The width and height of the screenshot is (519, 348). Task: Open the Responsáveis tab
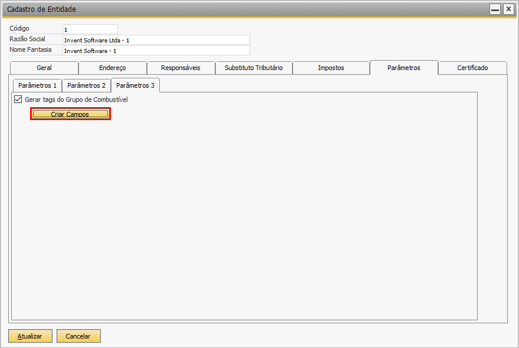click(x=180, y=68)
